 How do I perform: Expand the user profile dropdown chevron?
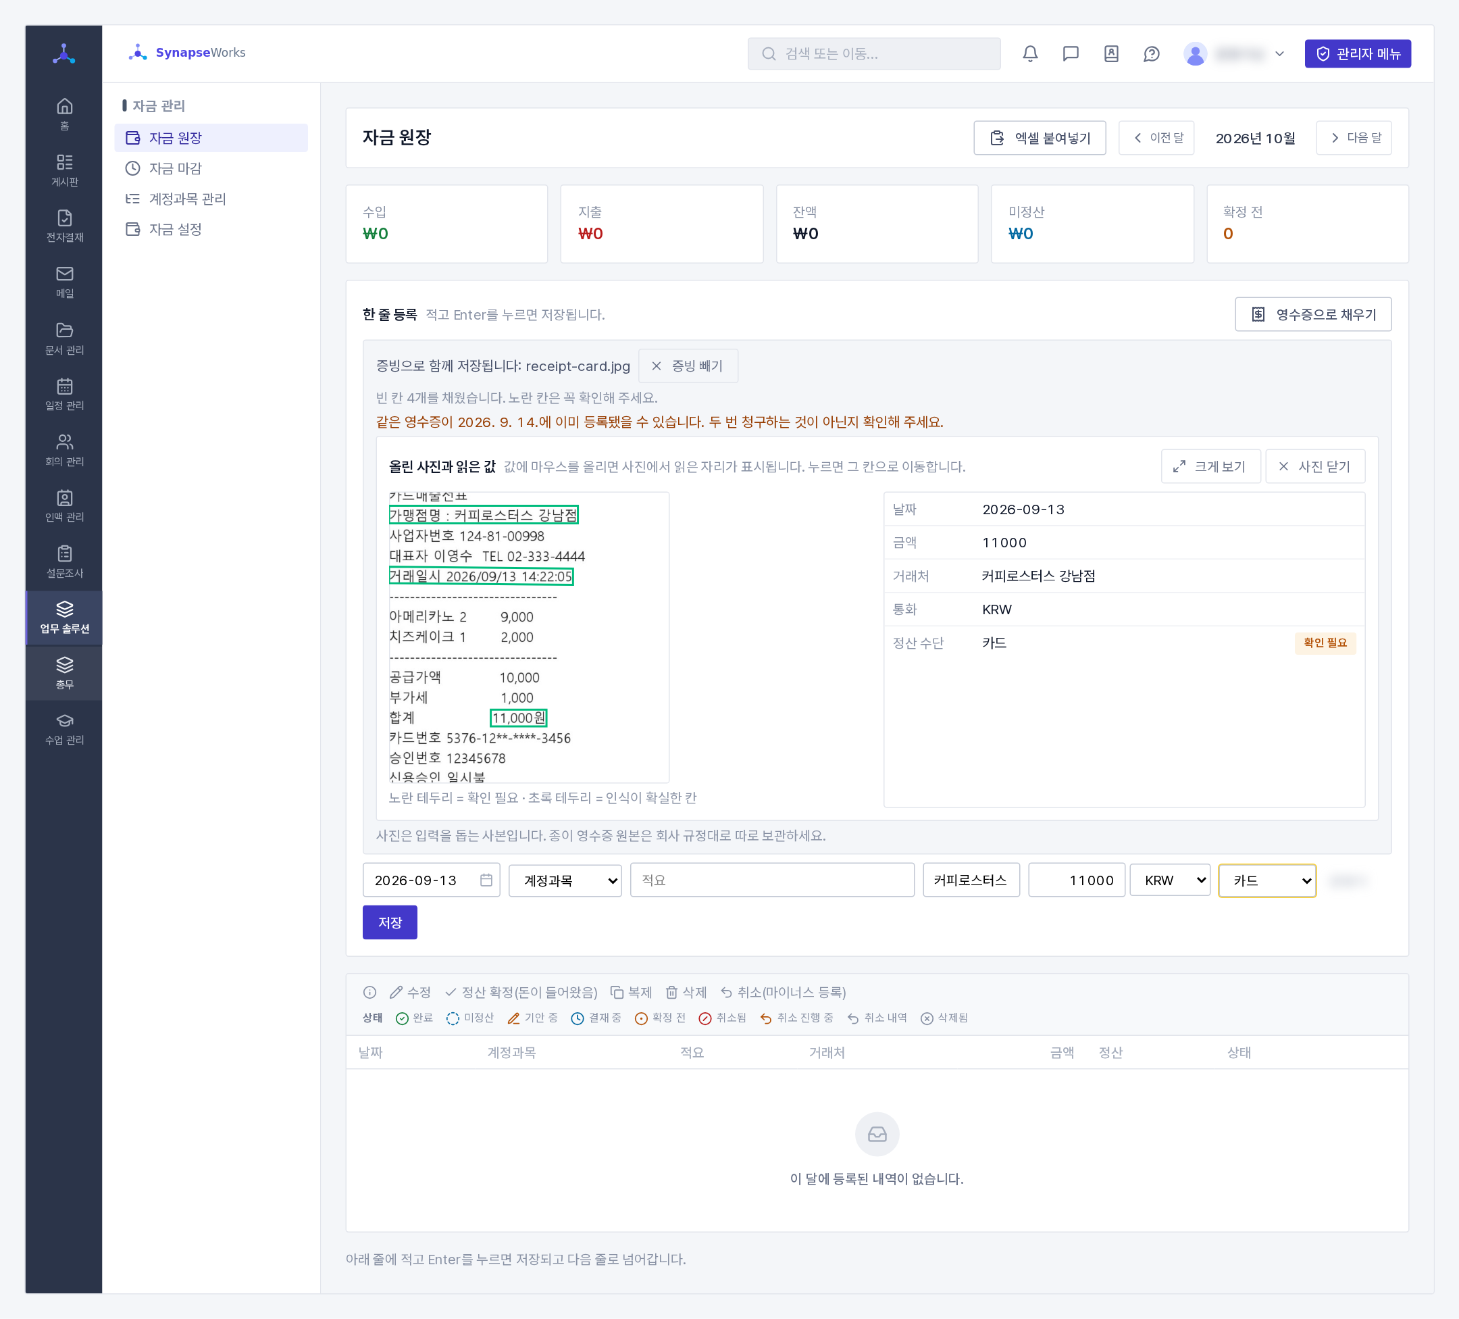click(x=1279, y=53)
